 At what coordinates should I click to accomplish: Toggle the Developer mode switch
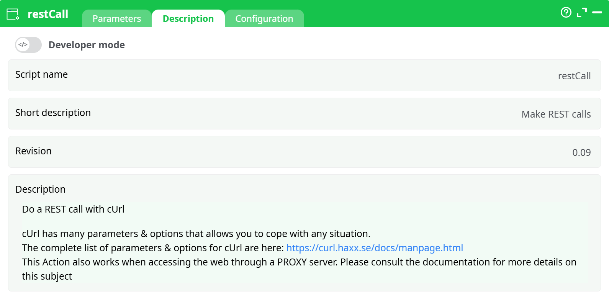[x=28, y=45]
